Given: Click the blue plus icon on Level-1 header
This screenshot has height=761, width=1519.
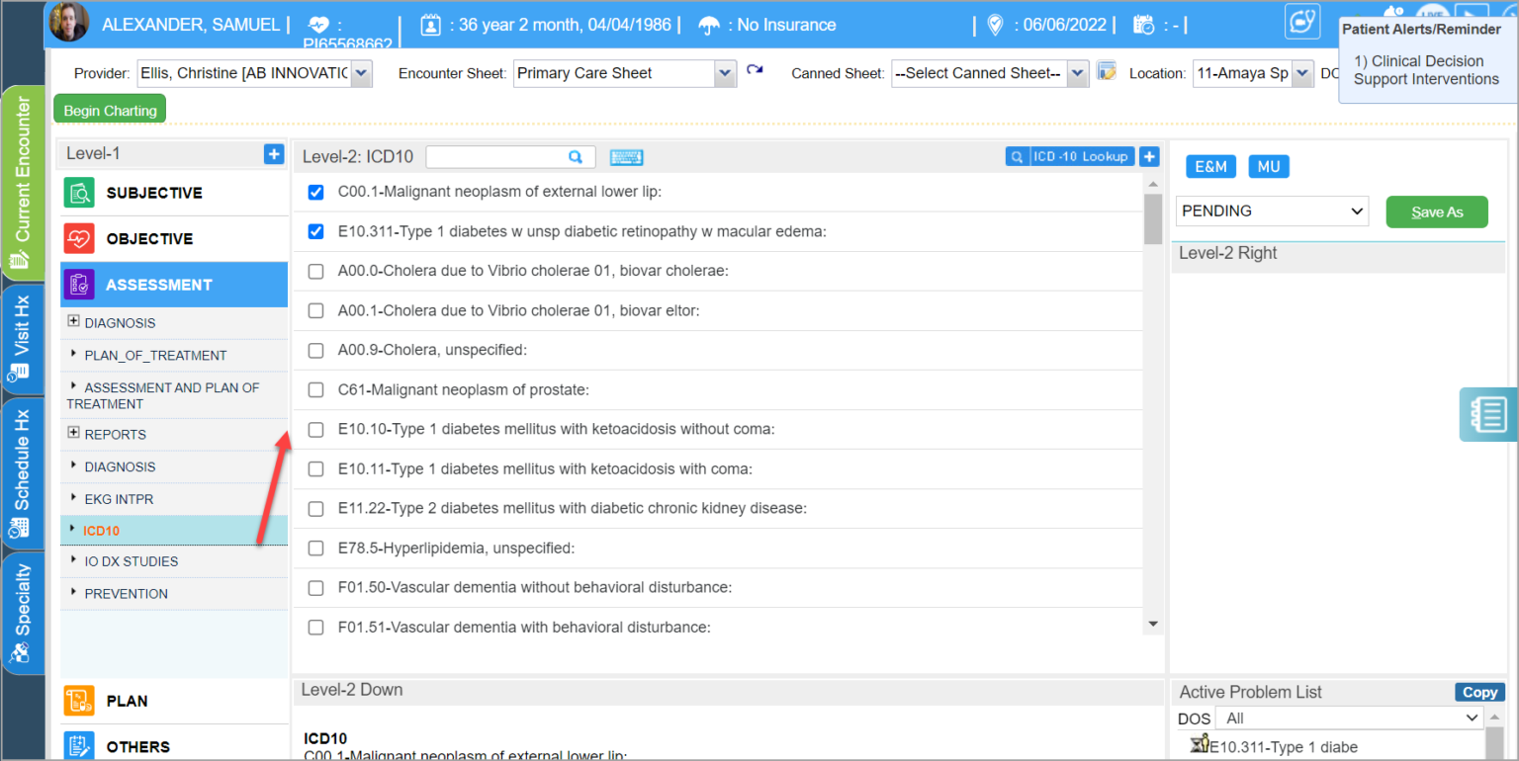Looking at the screenshot, I should tap(273, 153).
